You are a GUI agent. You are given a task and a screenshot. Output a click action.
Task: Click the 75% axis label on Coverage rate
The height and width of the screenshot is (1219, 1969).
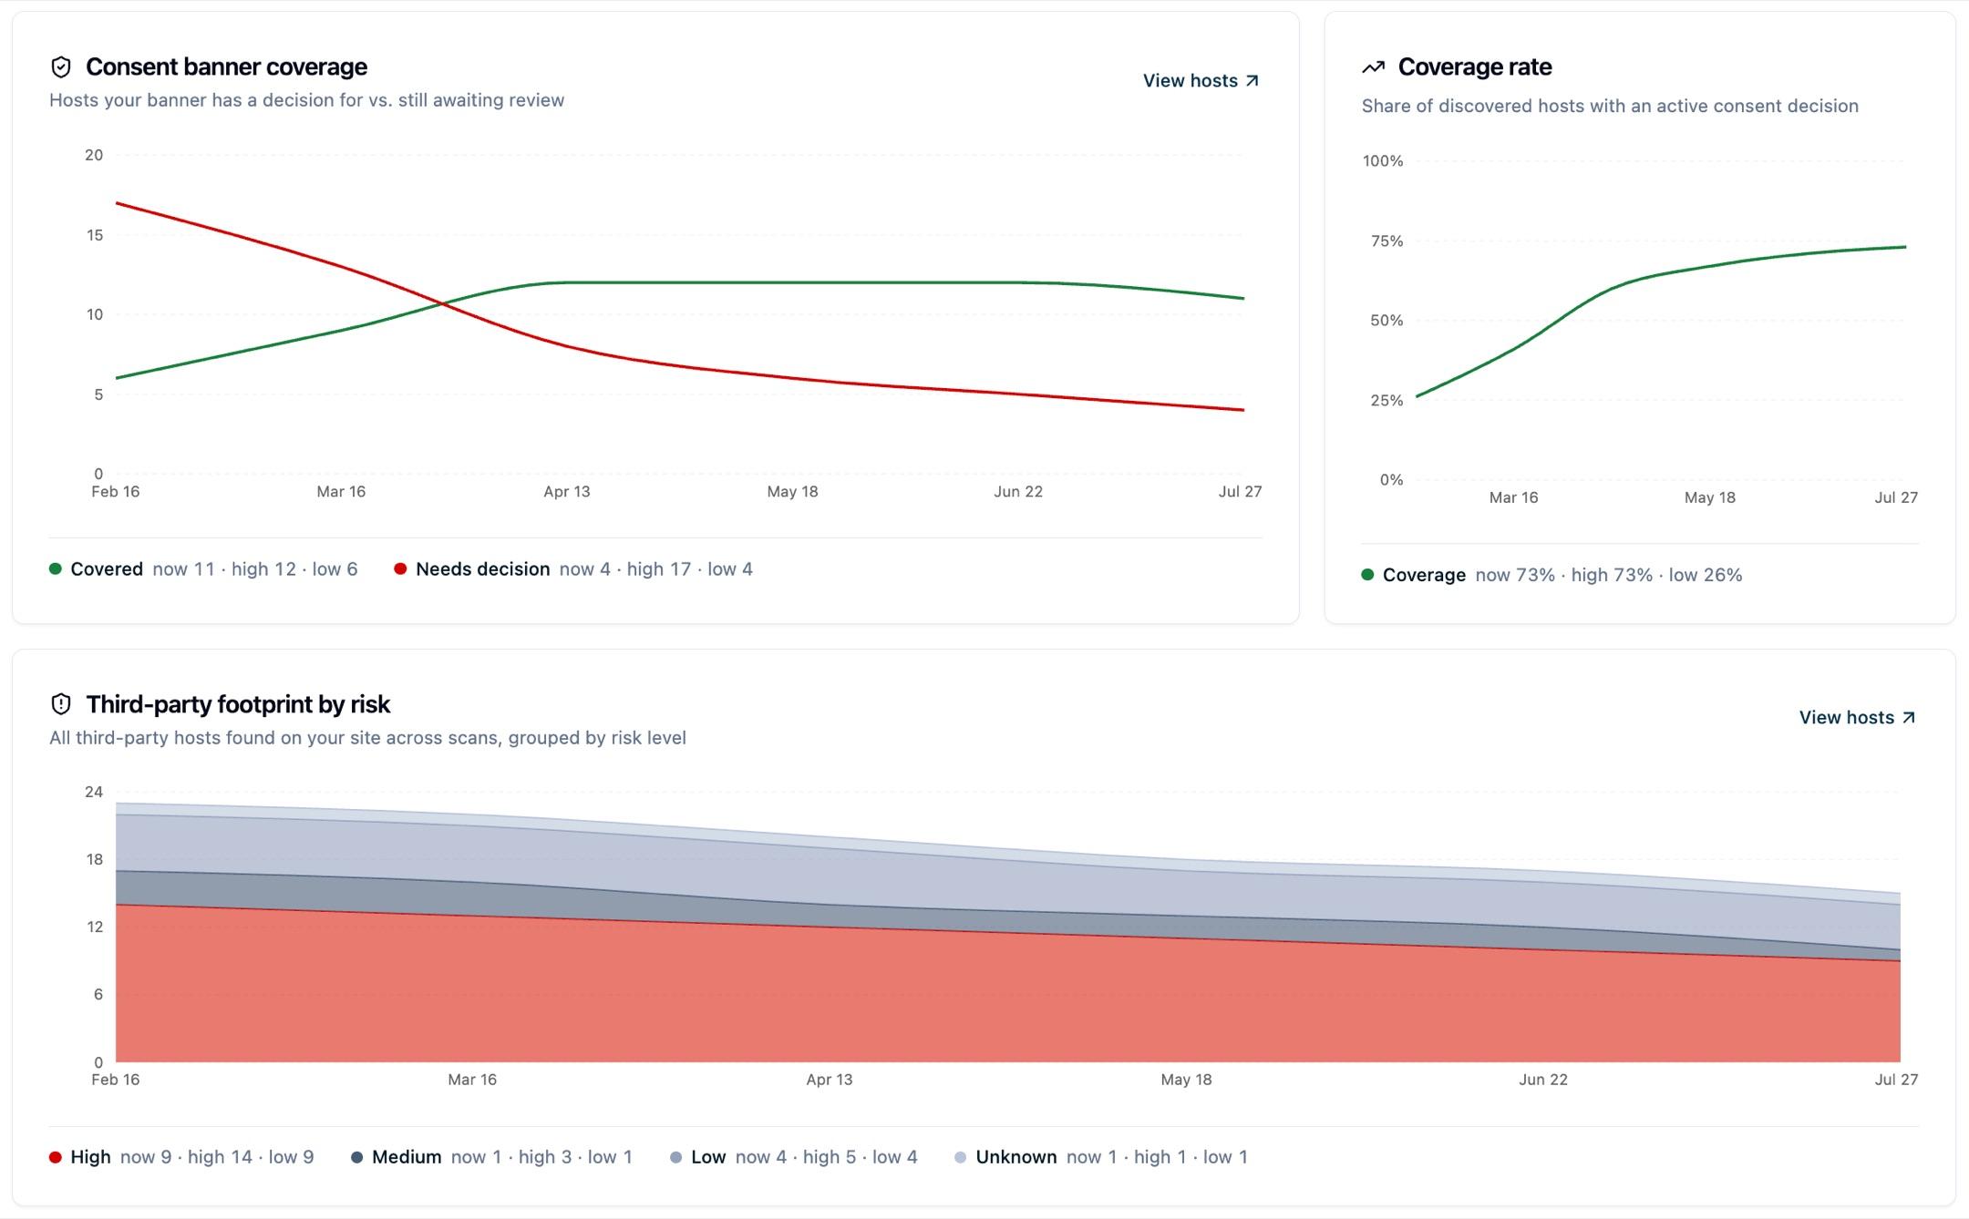pos(1387,241)
